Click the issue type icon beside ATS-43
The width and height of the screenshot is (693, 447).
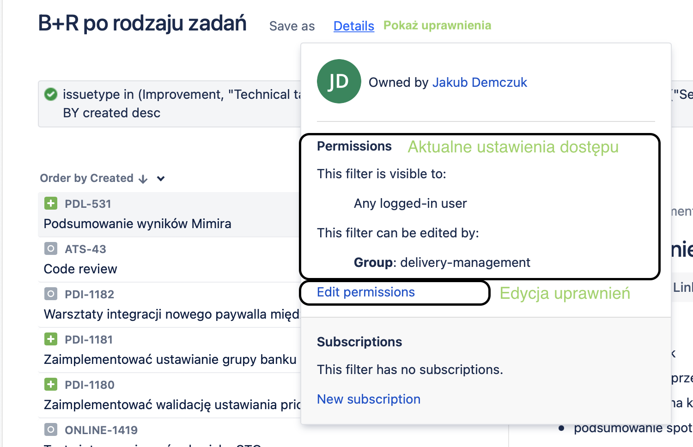tap(50, 248)
